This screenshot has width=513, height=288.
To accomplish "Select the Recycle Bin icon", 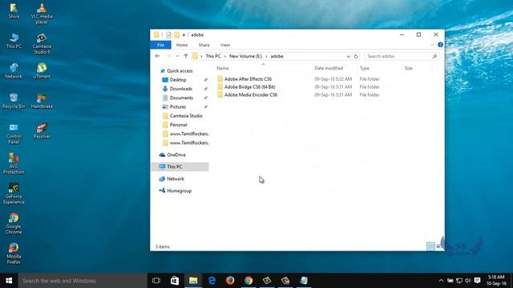I will pos(14,101).
